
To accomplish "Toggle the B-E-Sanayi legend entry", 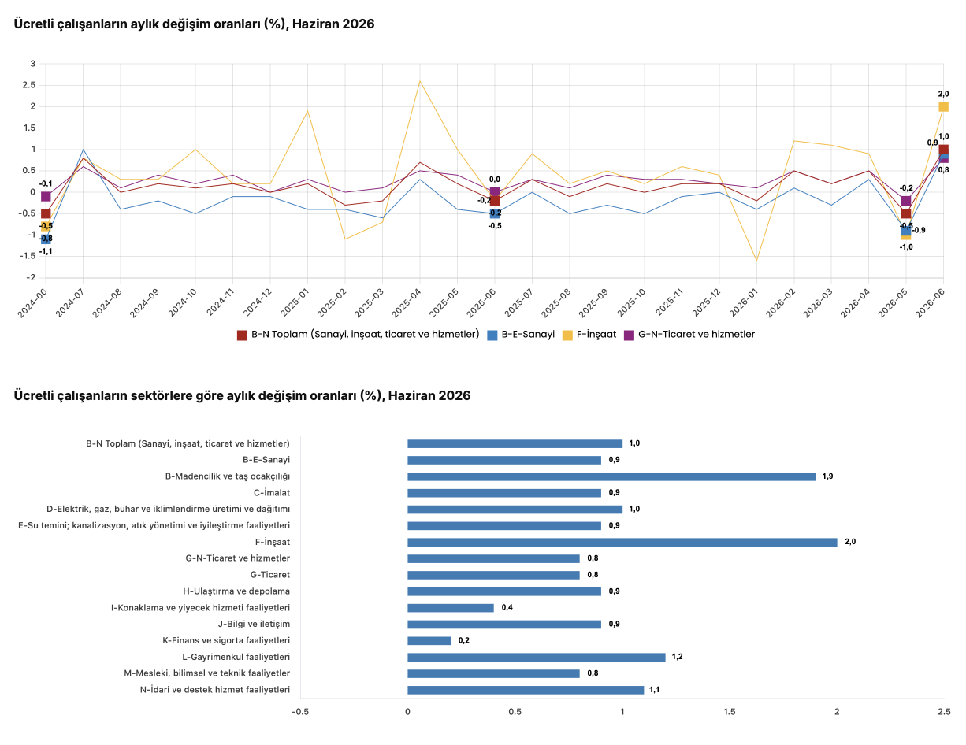I will click(x=521, y=335).
